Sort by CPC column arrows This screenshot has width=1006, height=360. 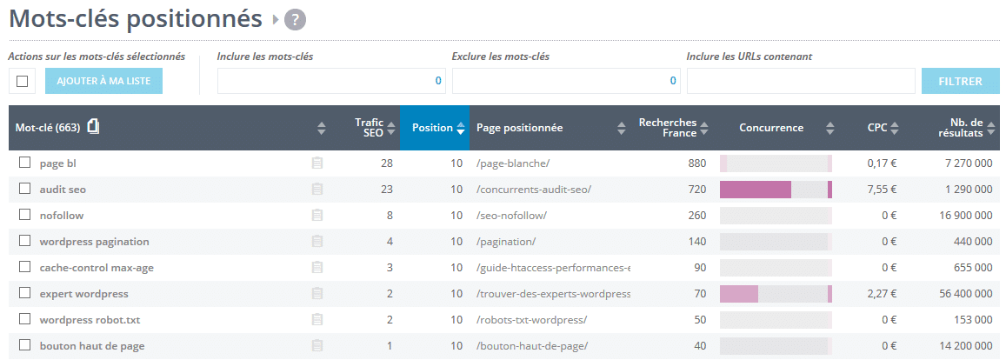click(894, 128)
